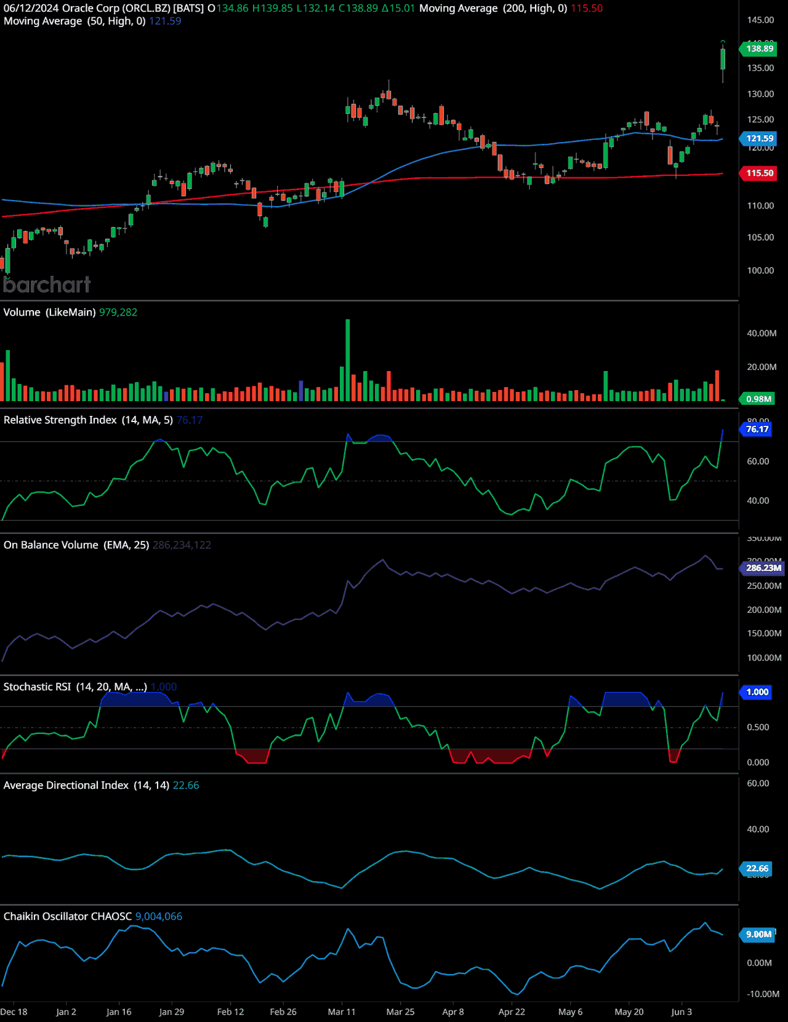Click the Chaikin Oscillator CHAOSC title
Viewport: 788px width, 1022px height.
(68, 917)
